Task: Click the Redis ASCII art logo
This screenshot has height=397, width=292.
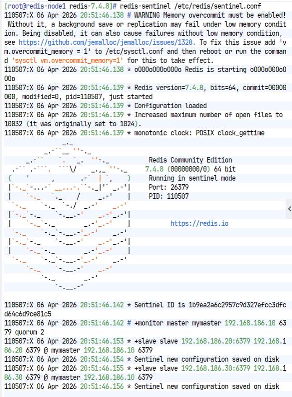Action: pyautogui.click(x=70, y=216)
